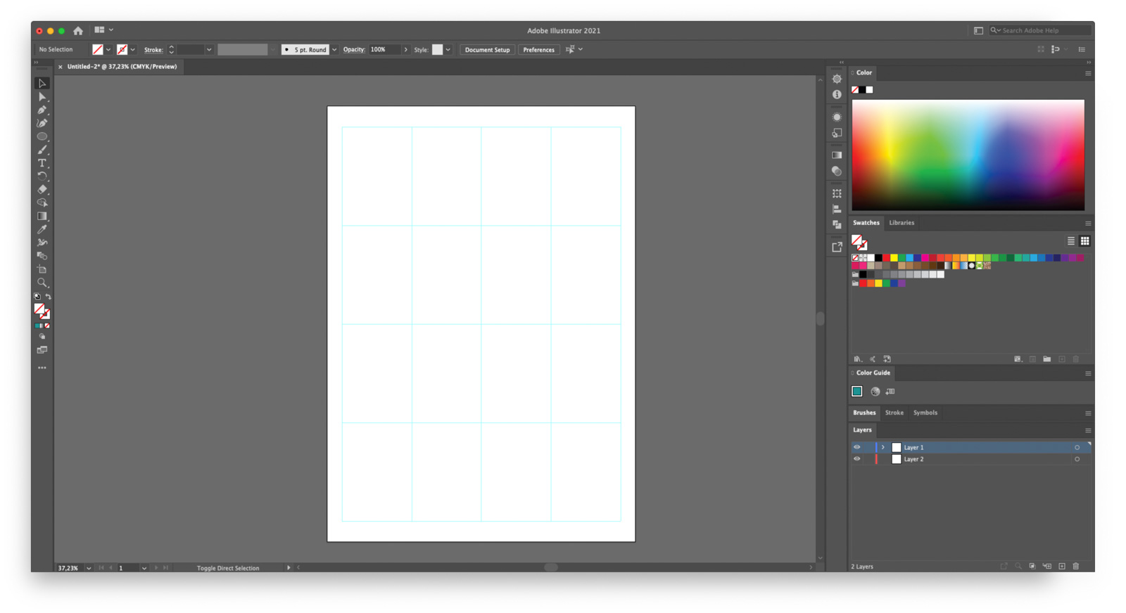Choose the Paintbrush tool
Screen dimensions: 1126x613
pyautogui.click(x=42, y=150)
